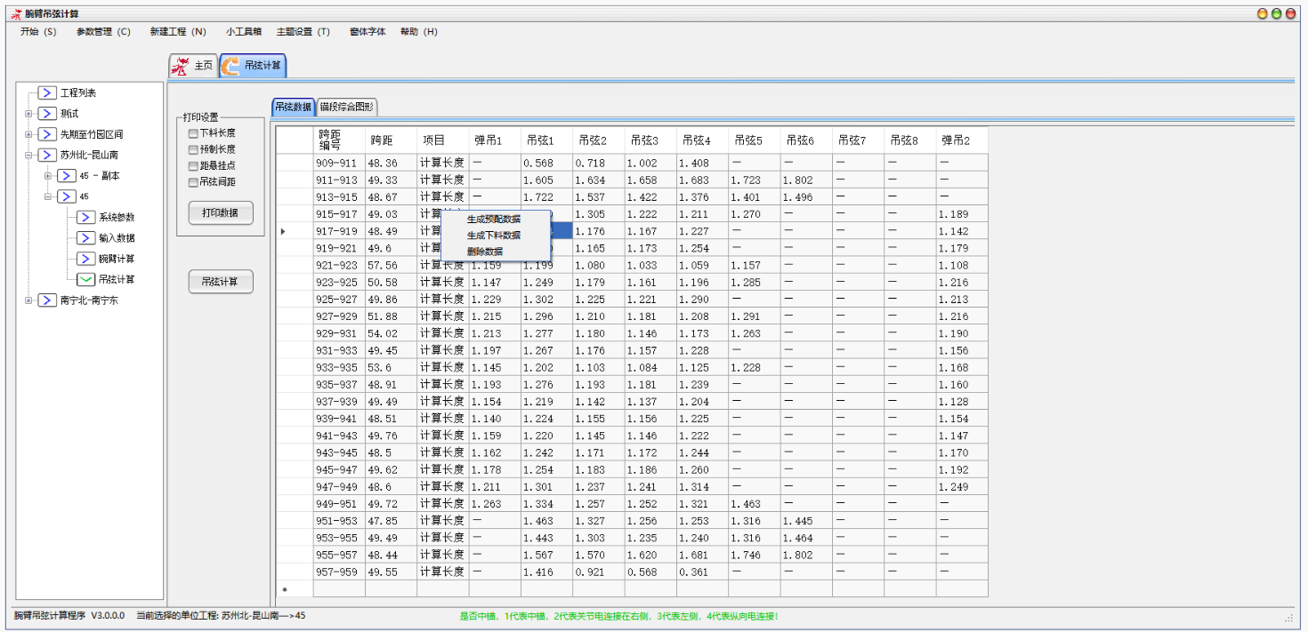Click the 1.746 value in row 955-957
This screenshot has height=632, width=1309.
(x=754, y=555)
